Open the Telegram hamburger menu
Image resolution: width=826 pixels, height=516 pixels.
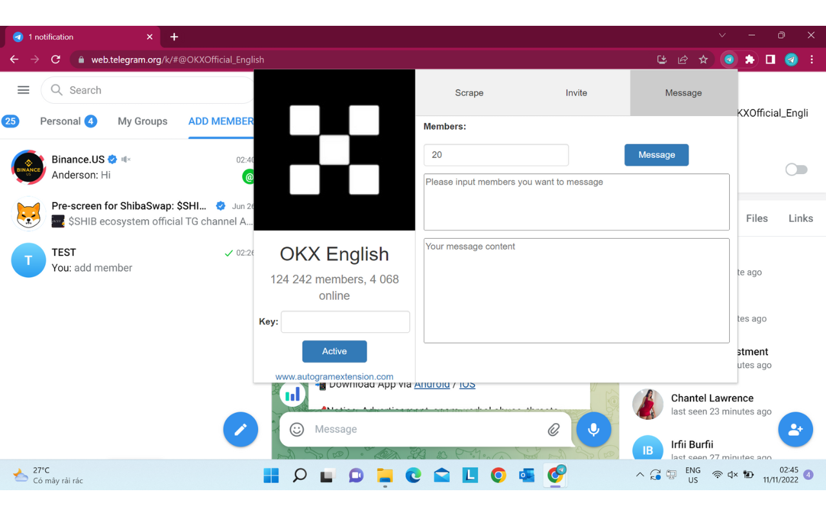(23, 90)
